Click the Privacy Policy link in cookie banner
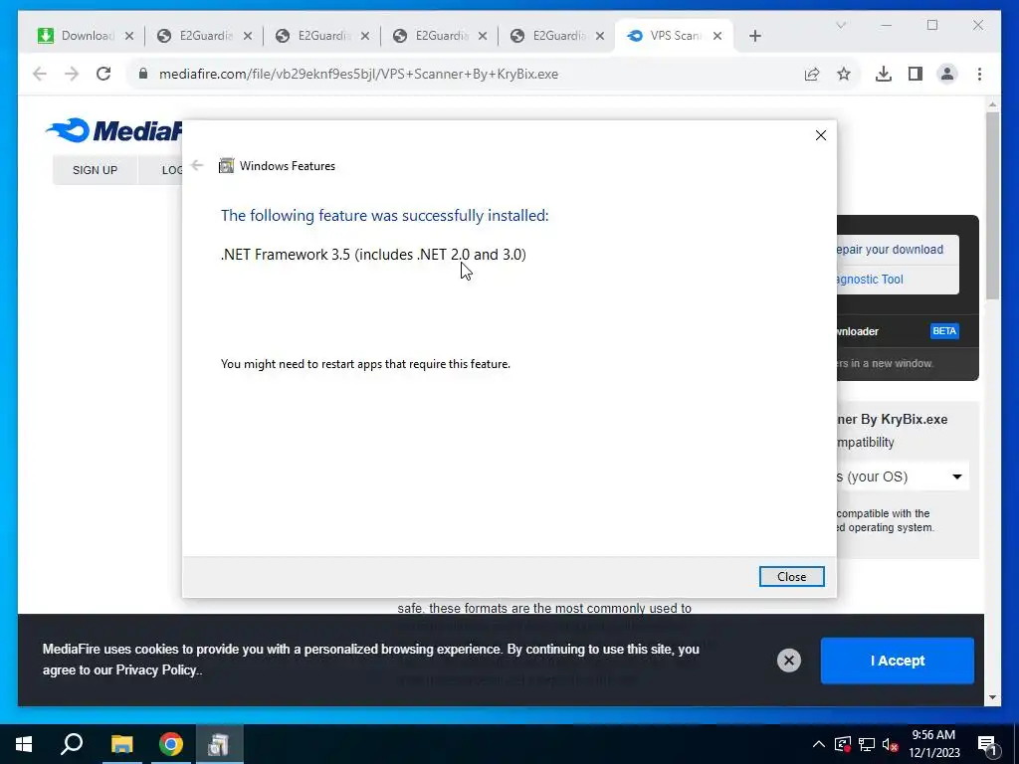 (156, 669)
